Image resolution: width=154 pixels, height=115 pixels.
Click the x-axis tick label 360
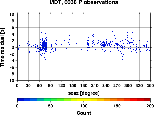tap(150, 85)
